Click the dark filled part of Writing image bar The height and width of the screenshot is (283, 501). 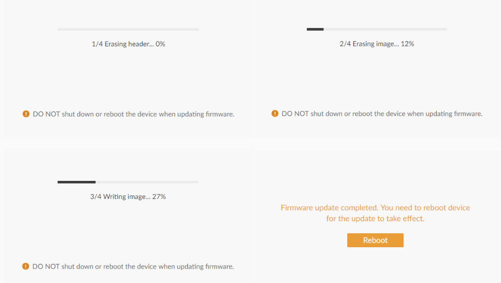[76, 182]
